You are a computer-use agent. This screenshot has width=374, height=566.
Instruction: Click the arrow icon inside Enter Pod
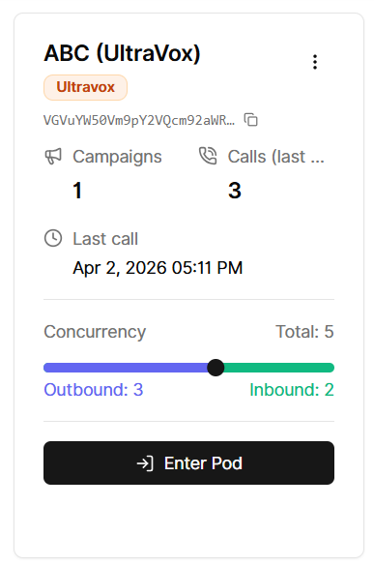tap(145, 463)
